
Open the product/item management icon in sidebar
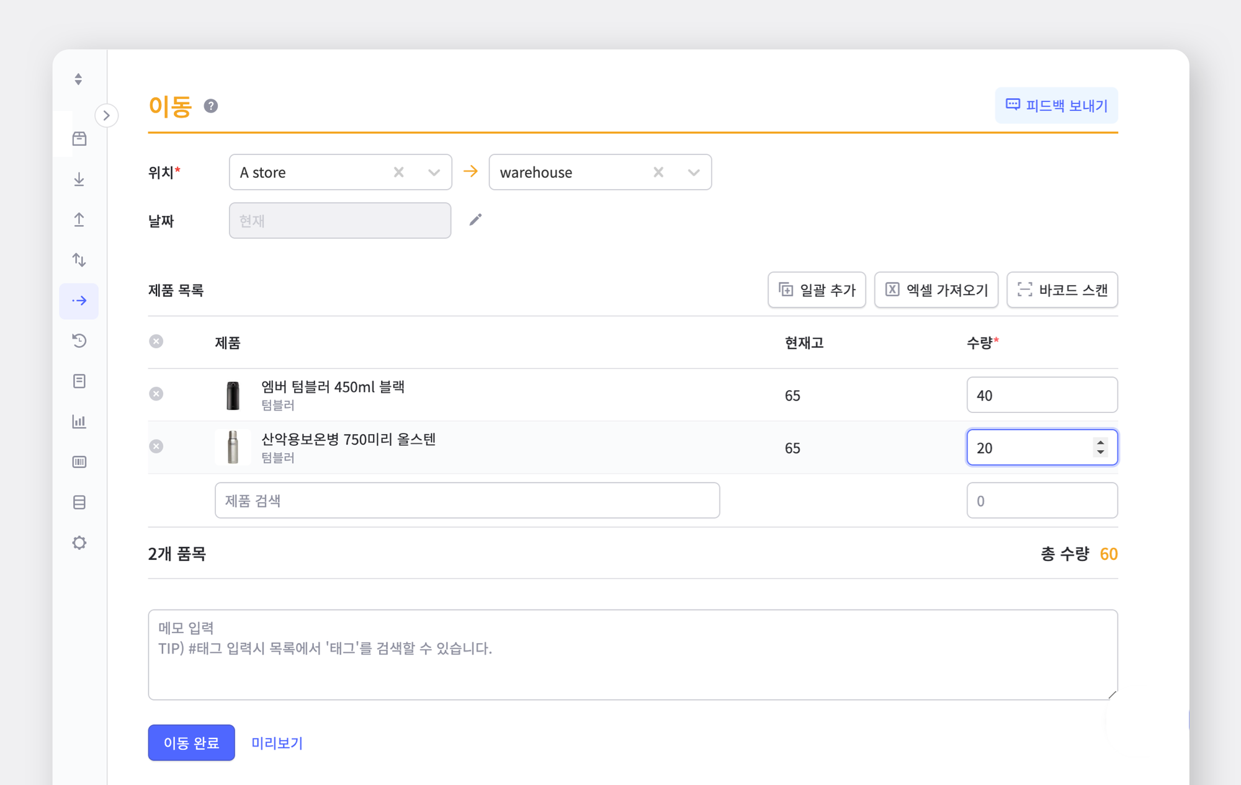point(79,139)
